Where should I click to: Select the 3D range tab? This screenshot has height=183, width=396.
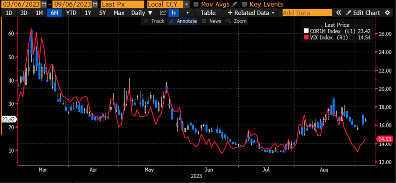[x=24, y=13]
